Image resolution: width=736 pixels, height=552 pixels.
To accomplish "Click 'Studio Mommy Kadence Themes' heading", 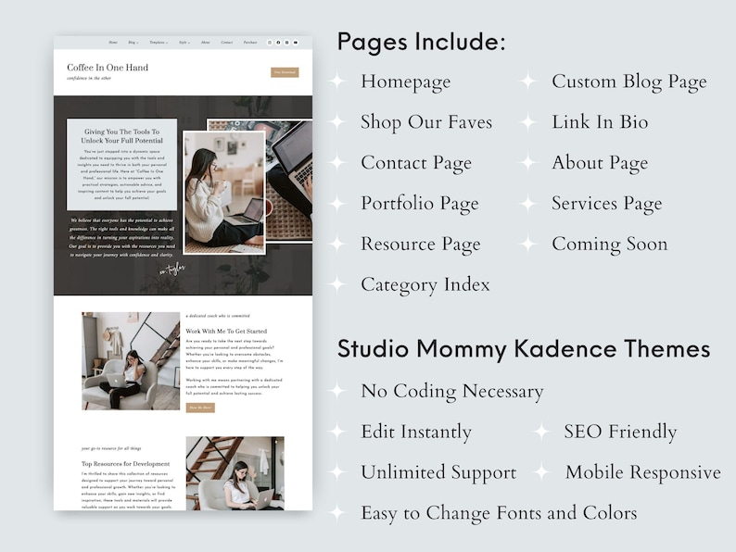I will (524, 349).
